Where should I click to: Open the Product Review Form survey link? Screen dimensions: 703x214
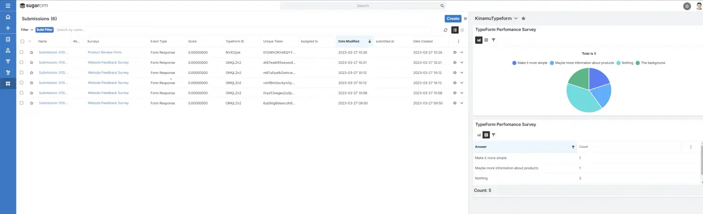[x=104, y=52]
